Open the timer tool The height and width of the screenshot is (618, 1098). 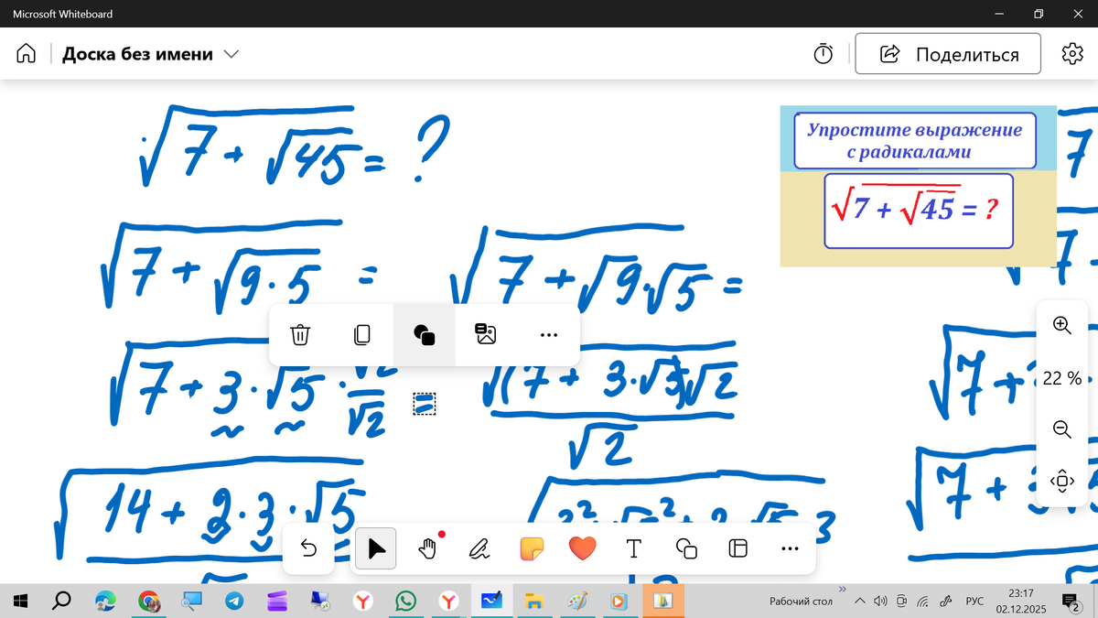click(823, 54)
